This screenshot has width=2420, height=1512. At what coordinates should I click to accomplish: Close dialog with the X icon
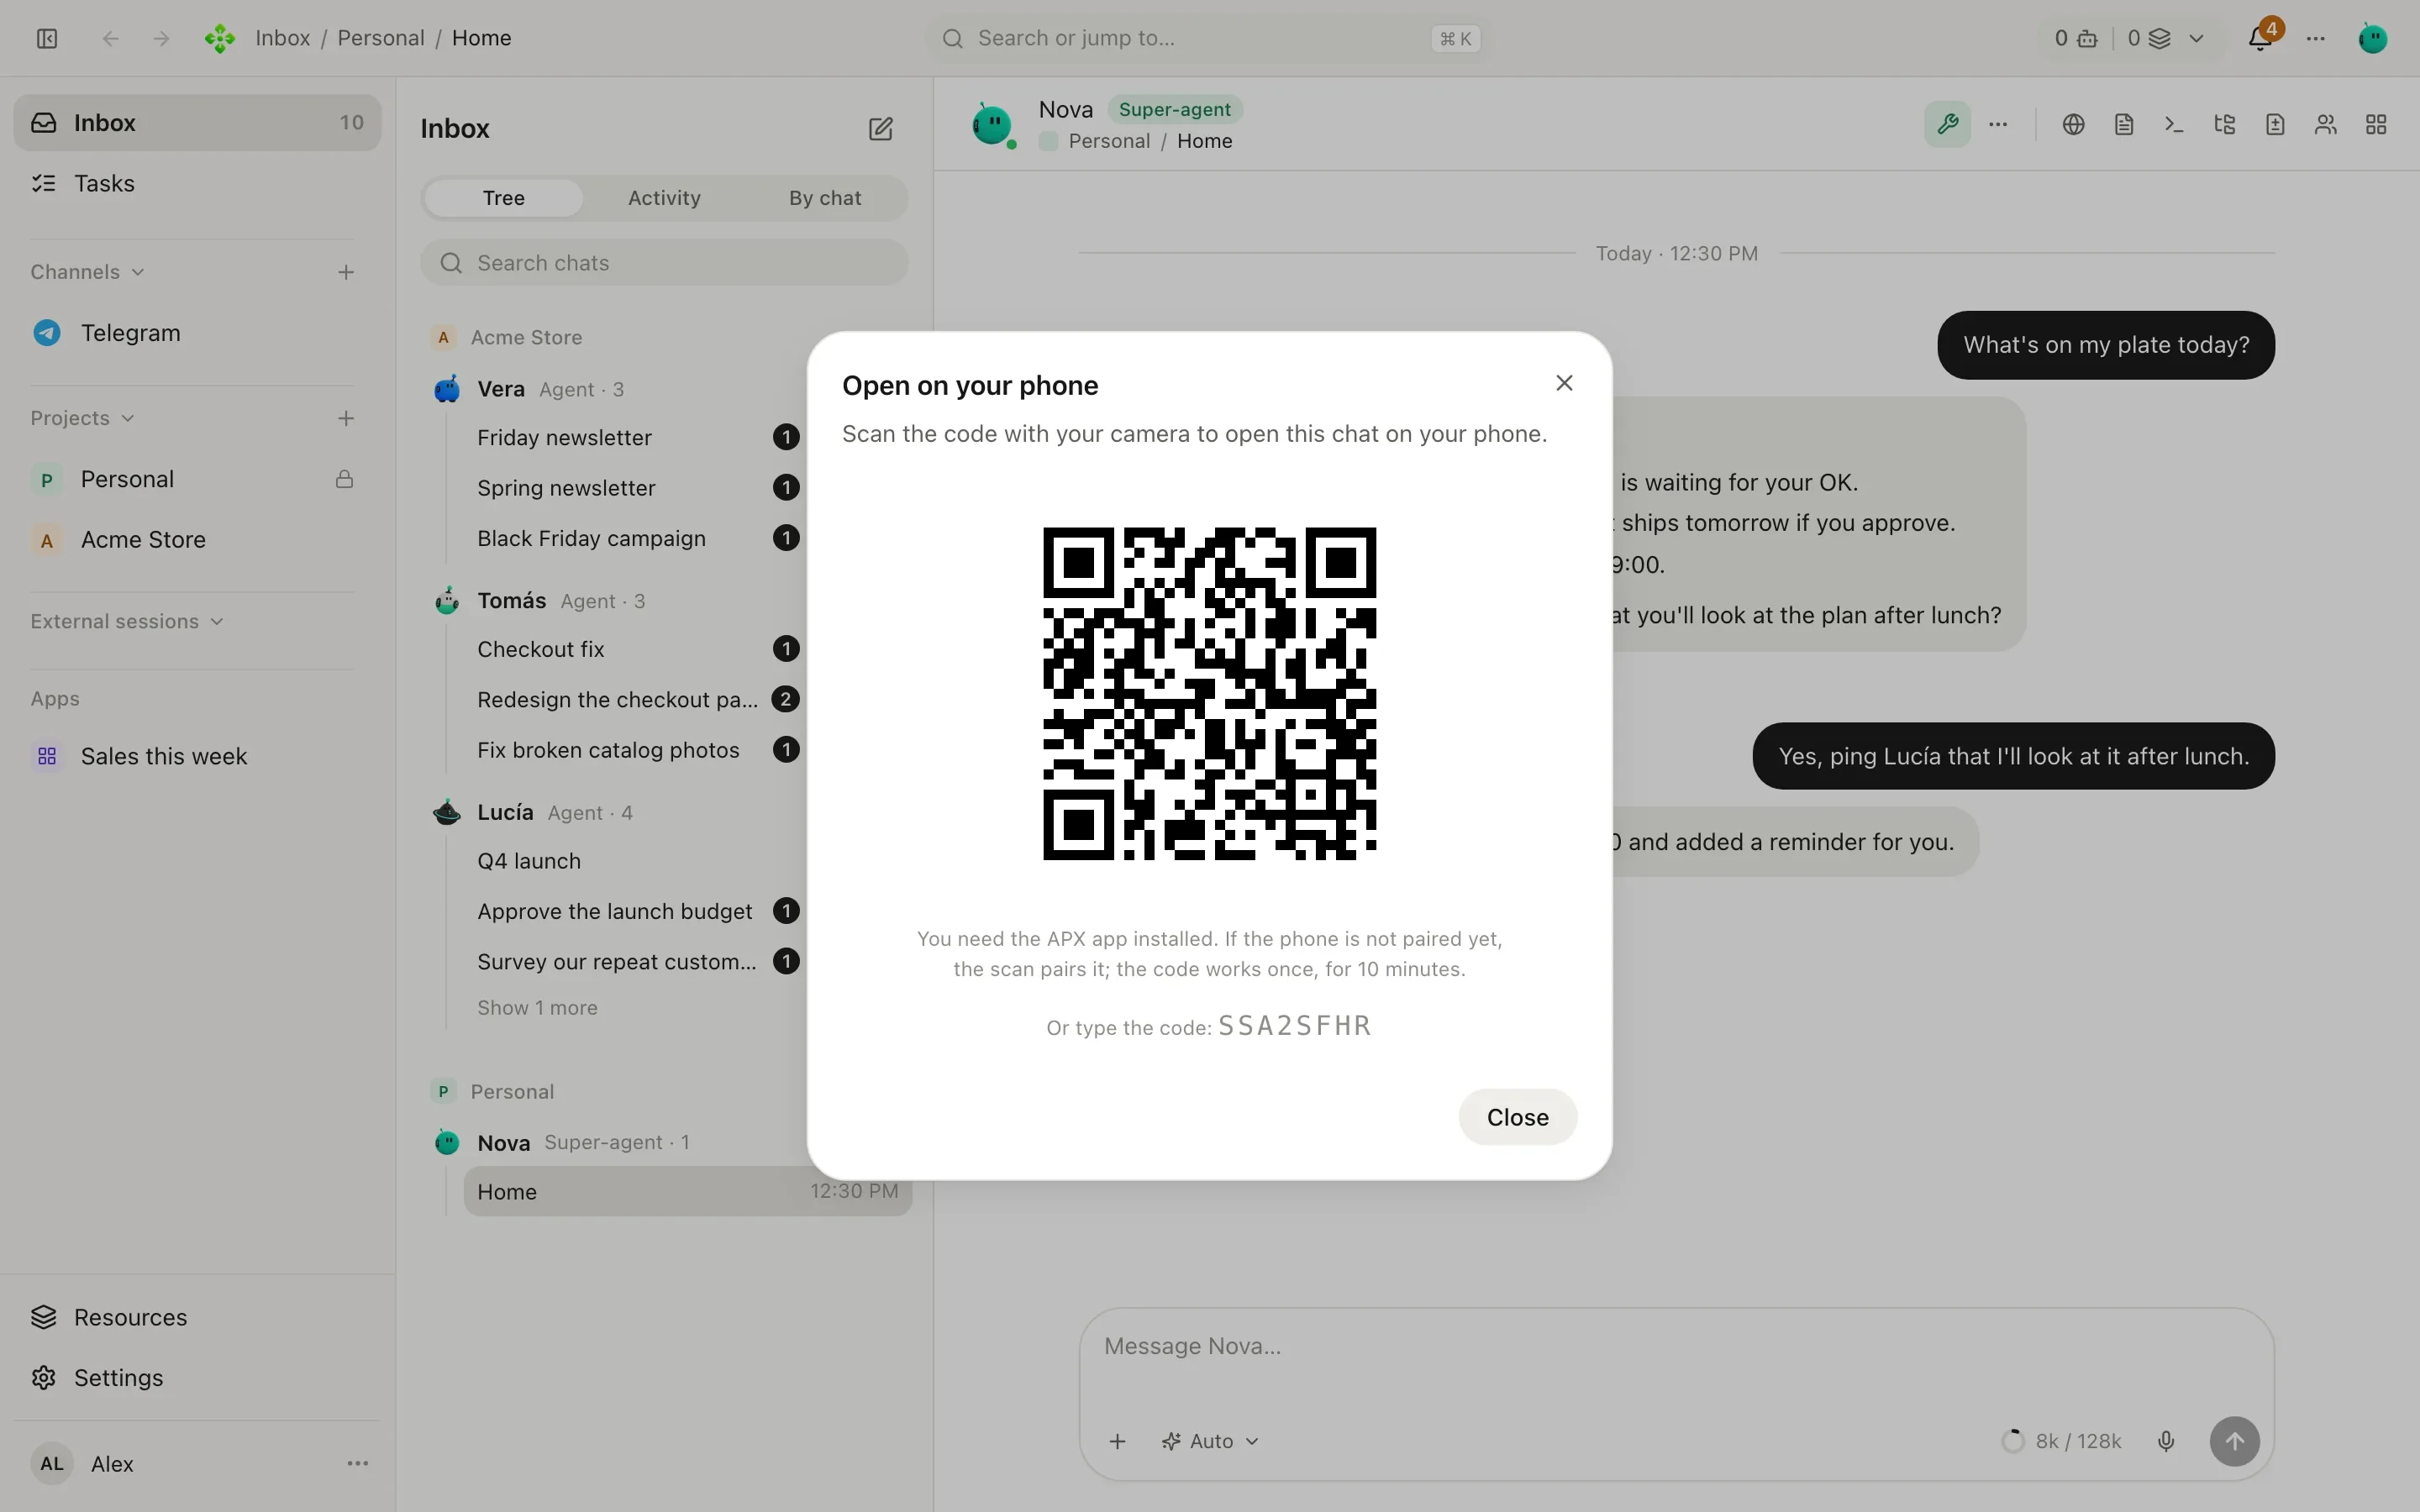tap(1564, 383)
